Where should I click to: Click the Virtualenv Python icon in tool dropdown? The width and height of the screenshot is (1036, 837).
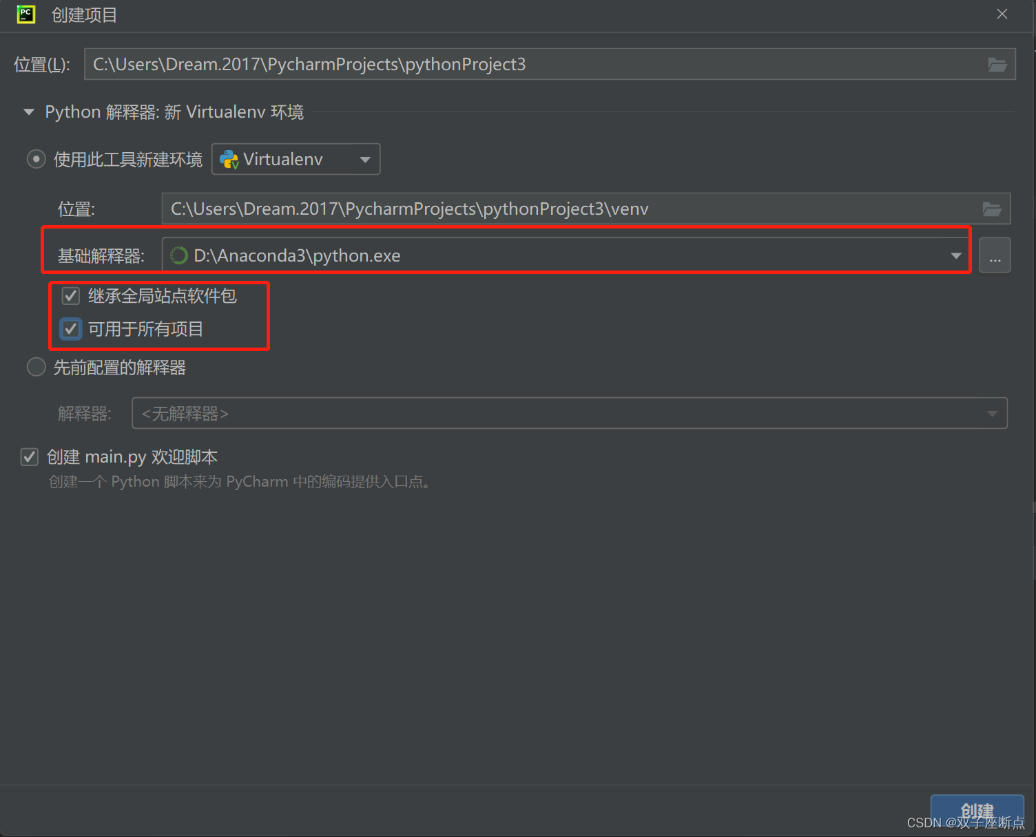229,160
